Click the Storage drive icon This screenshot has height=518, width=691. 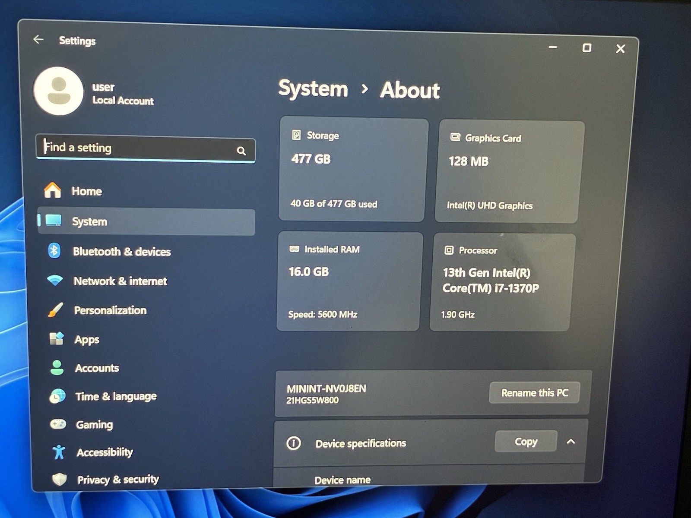tap(296, 135)
